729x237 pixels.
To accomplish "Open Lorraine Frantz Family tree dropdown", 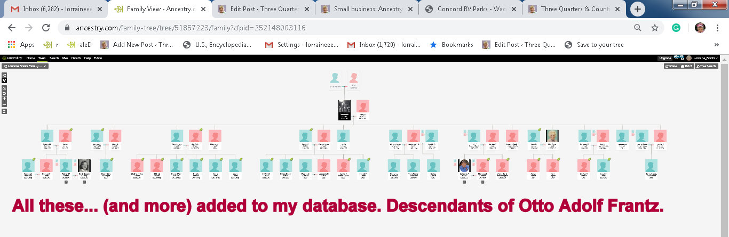I will click(25, 66).
